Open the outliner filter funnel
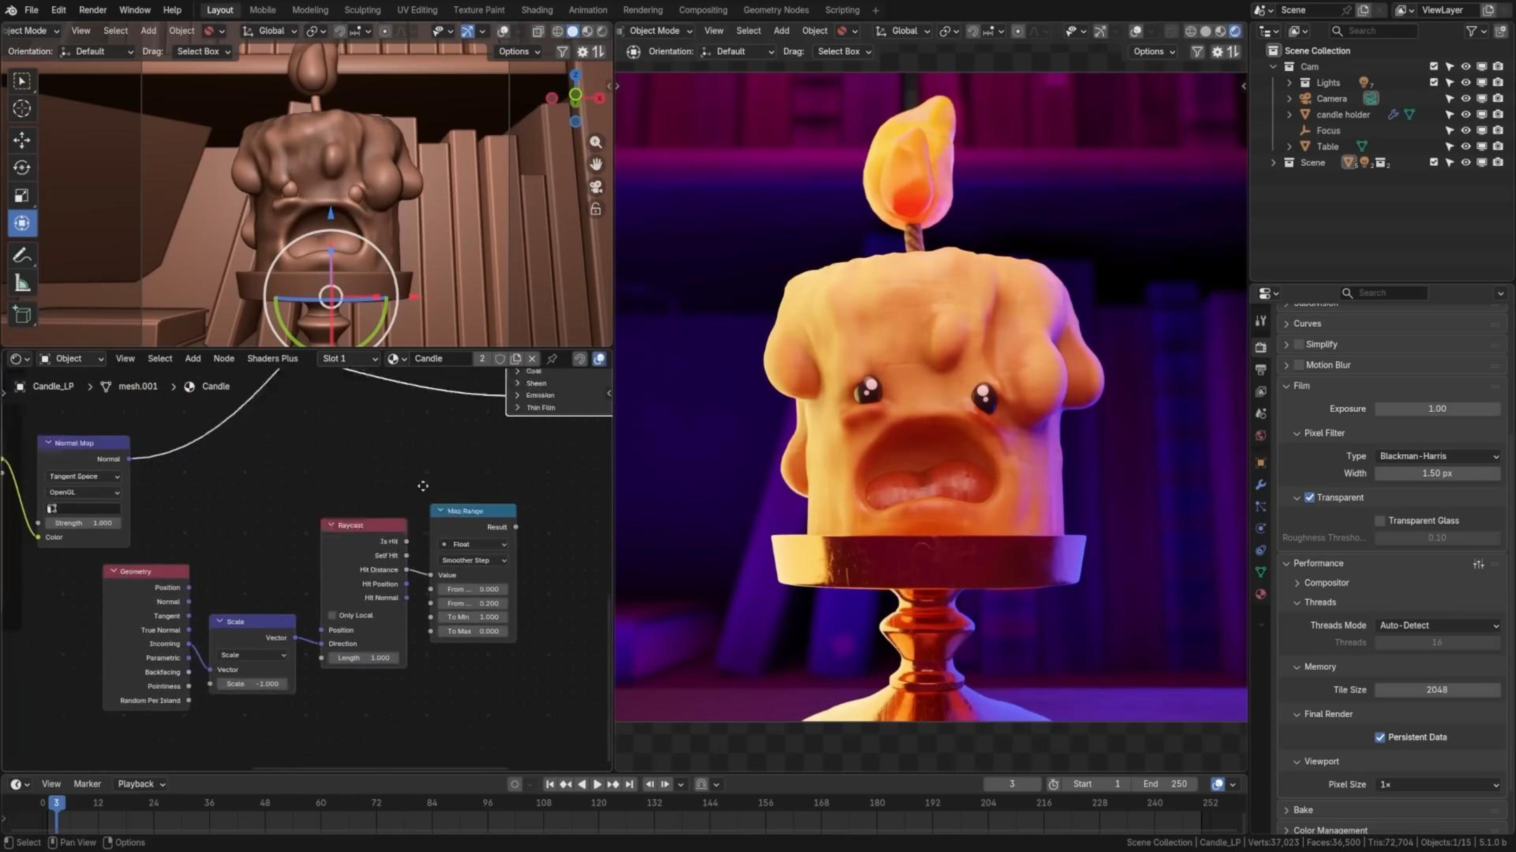 [1471, 31]
